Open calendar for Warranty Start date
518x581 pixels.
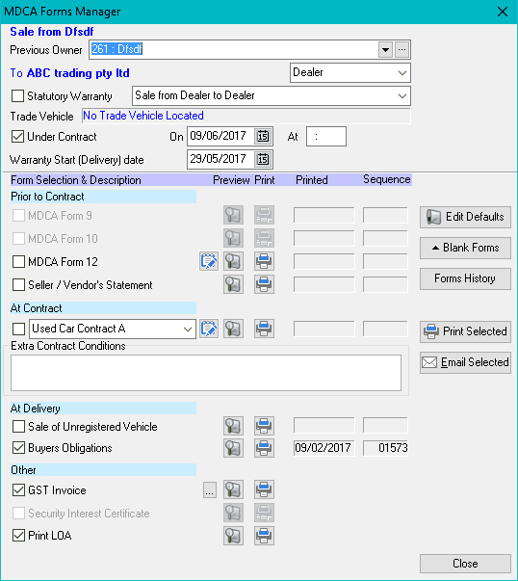coord(263,160)
